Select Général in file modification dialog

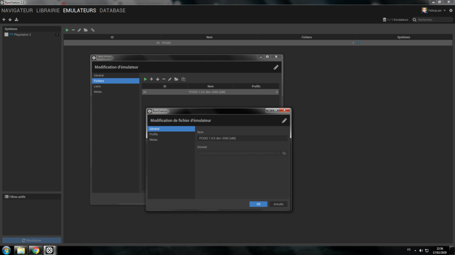coord(171,129)
